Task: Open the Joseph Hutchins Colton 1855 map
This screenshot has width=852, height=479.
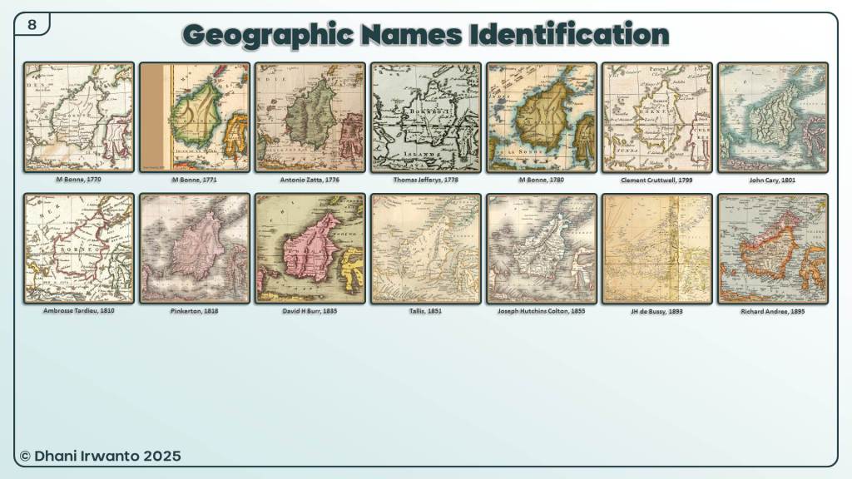Action: [541, 248]
